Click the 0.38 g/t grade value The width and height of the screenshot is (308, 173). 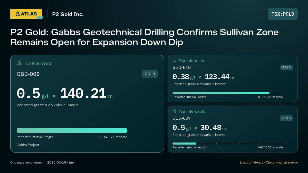[184, 77]
